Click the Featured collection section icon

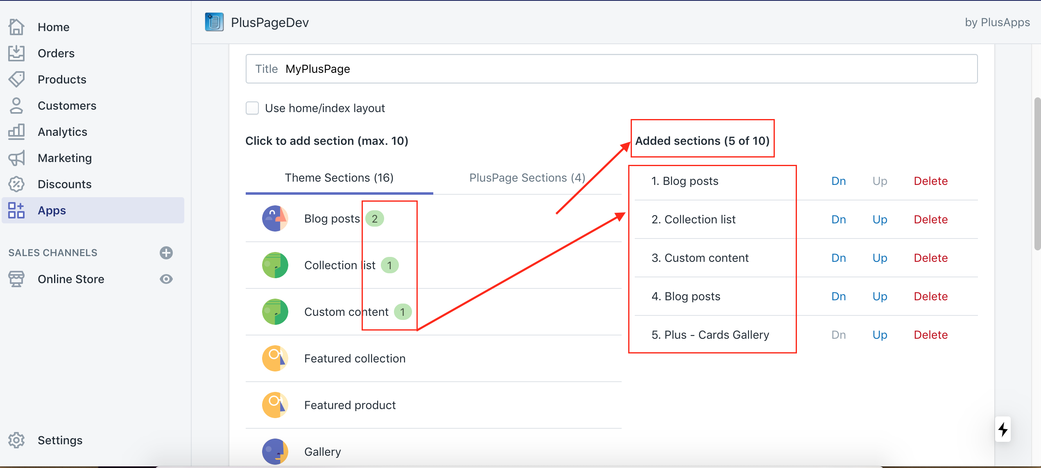[x=274, y=358]
